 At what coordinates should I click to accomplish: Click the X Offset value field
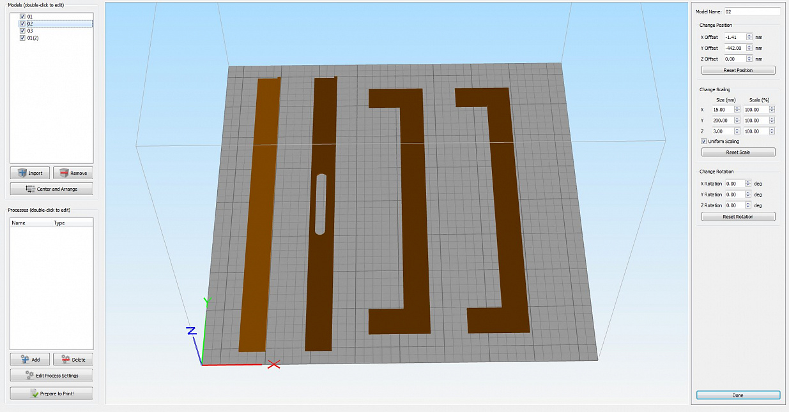pos(735,37)
